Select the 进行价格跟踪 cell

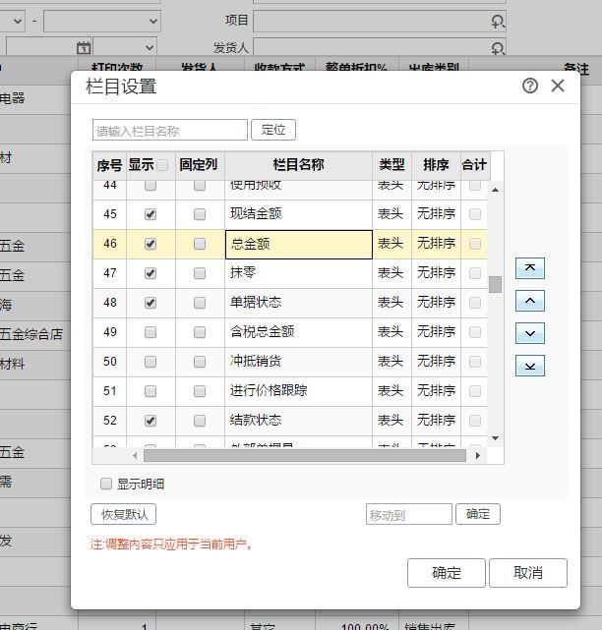pos(299,391)
